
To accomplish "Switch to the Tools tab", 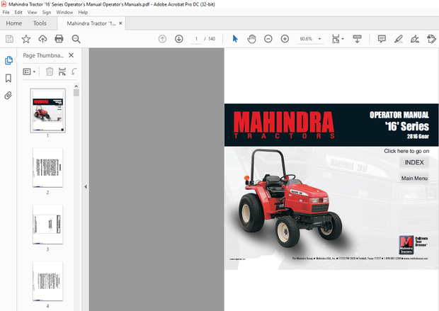I will pos(40,23).
